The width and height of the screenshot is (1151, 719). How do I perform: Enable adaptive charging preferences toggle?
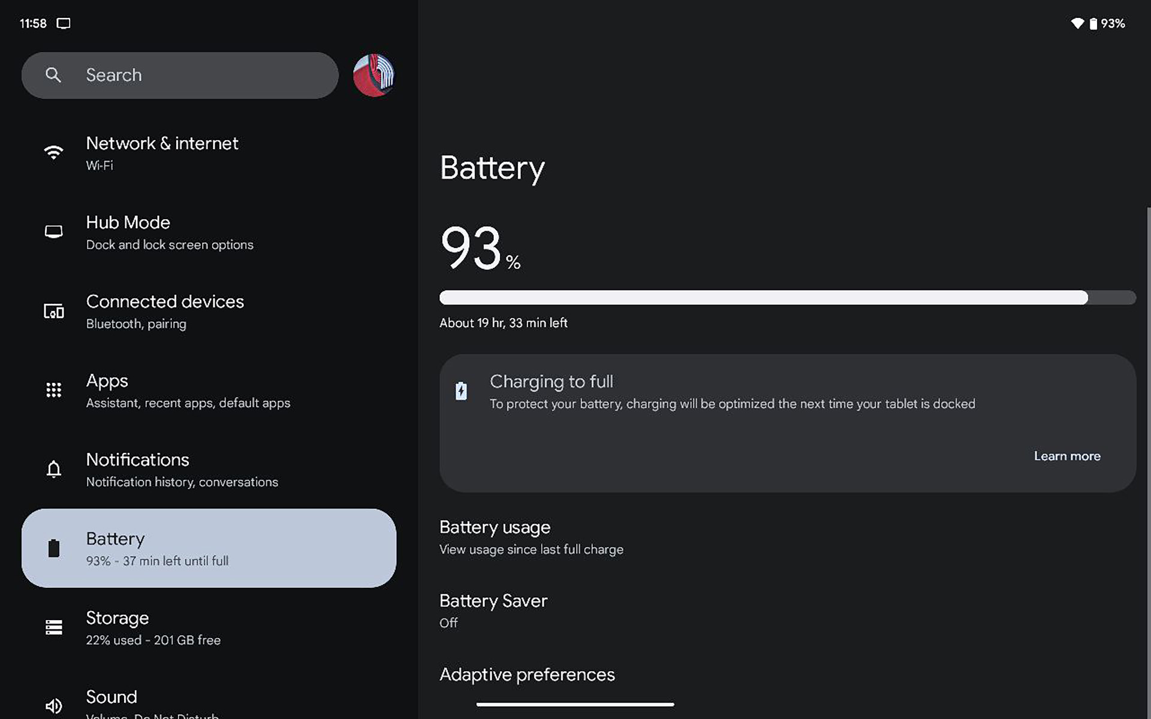click(527, 674)
